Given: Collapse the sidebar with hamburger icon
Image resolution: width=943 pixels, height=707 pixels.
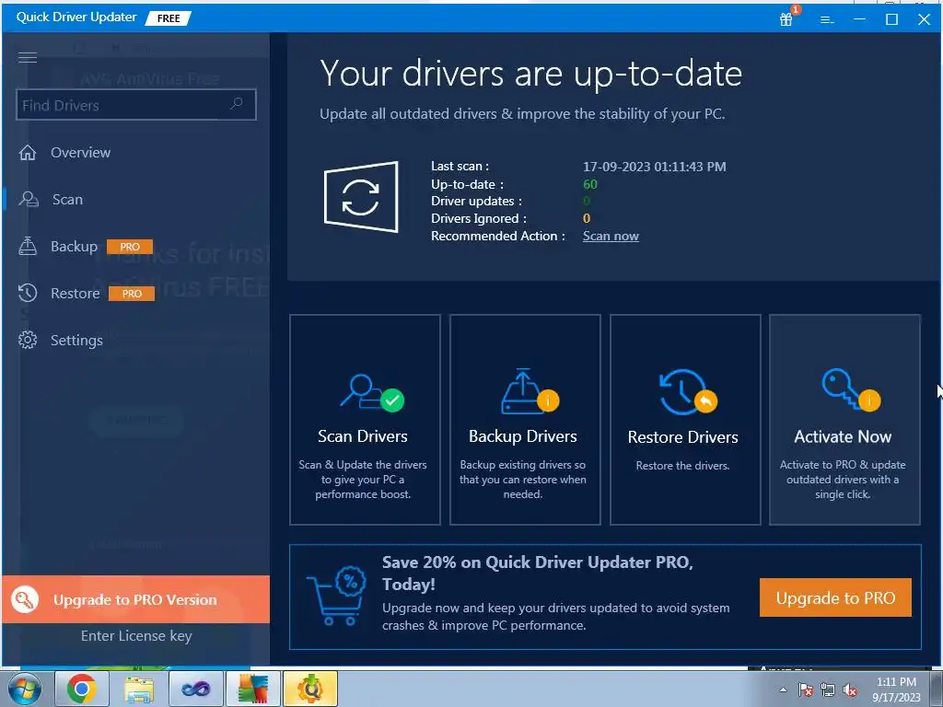Looking at the screenshot, I should click(x=27, y=57).
